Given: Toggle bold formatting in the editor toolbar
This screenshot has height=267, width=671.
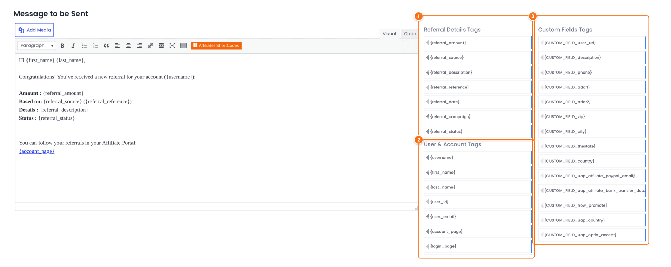Looking at the screenshot, I should [x=62, y=46].
